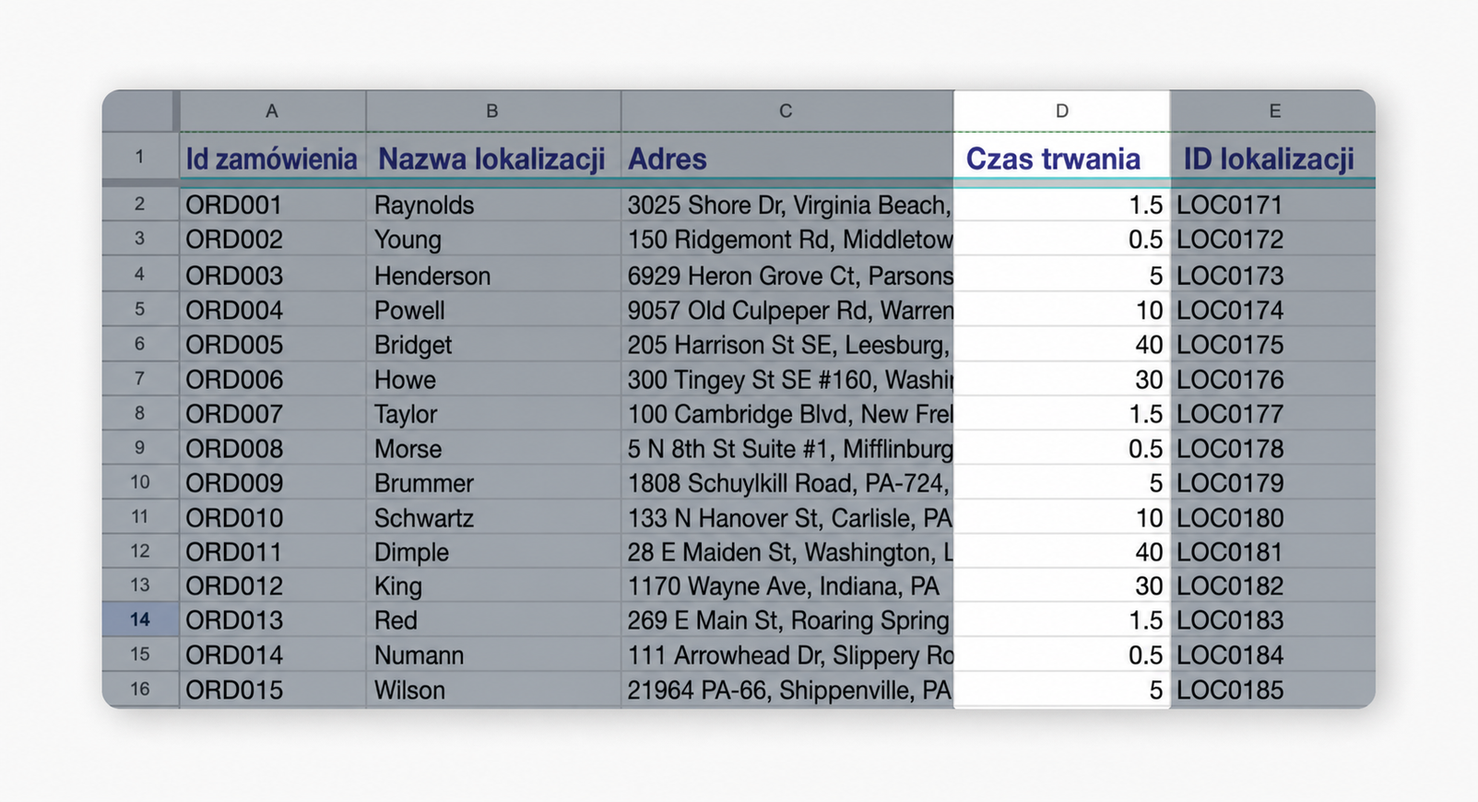Click duration 30 in King row
The height and width of the screenshot is (802, 1478).
tap(1062, 585)
